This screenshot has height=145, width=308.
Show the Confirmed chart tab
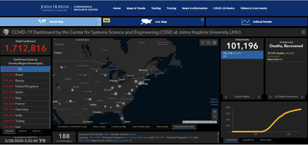click(x=231, y=140)
